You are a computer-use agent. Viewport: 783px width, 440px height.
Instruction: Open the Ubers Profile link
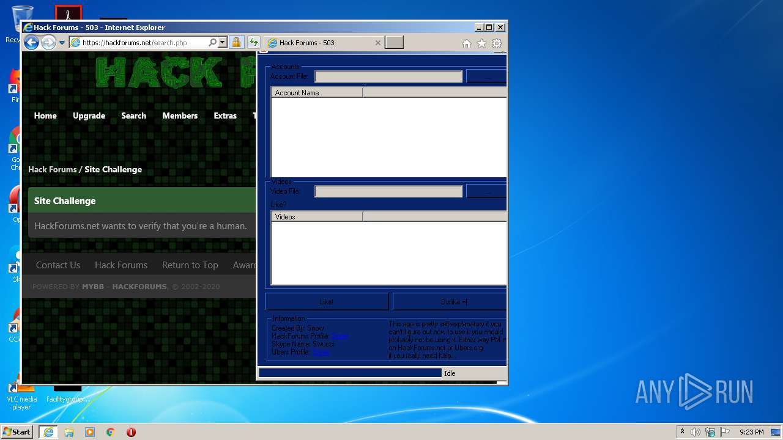click(x=321, y=352)
